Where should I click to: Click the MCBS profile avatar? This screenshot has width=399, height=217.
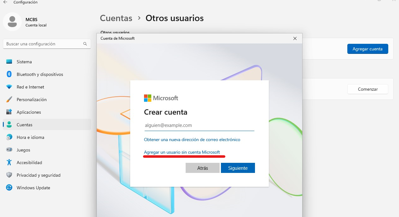pyautogui.click(x=12, y=22)
